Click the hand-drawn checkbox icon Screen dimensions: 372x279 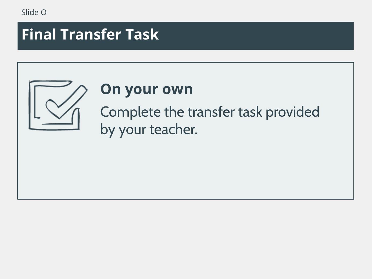[58, 105]
